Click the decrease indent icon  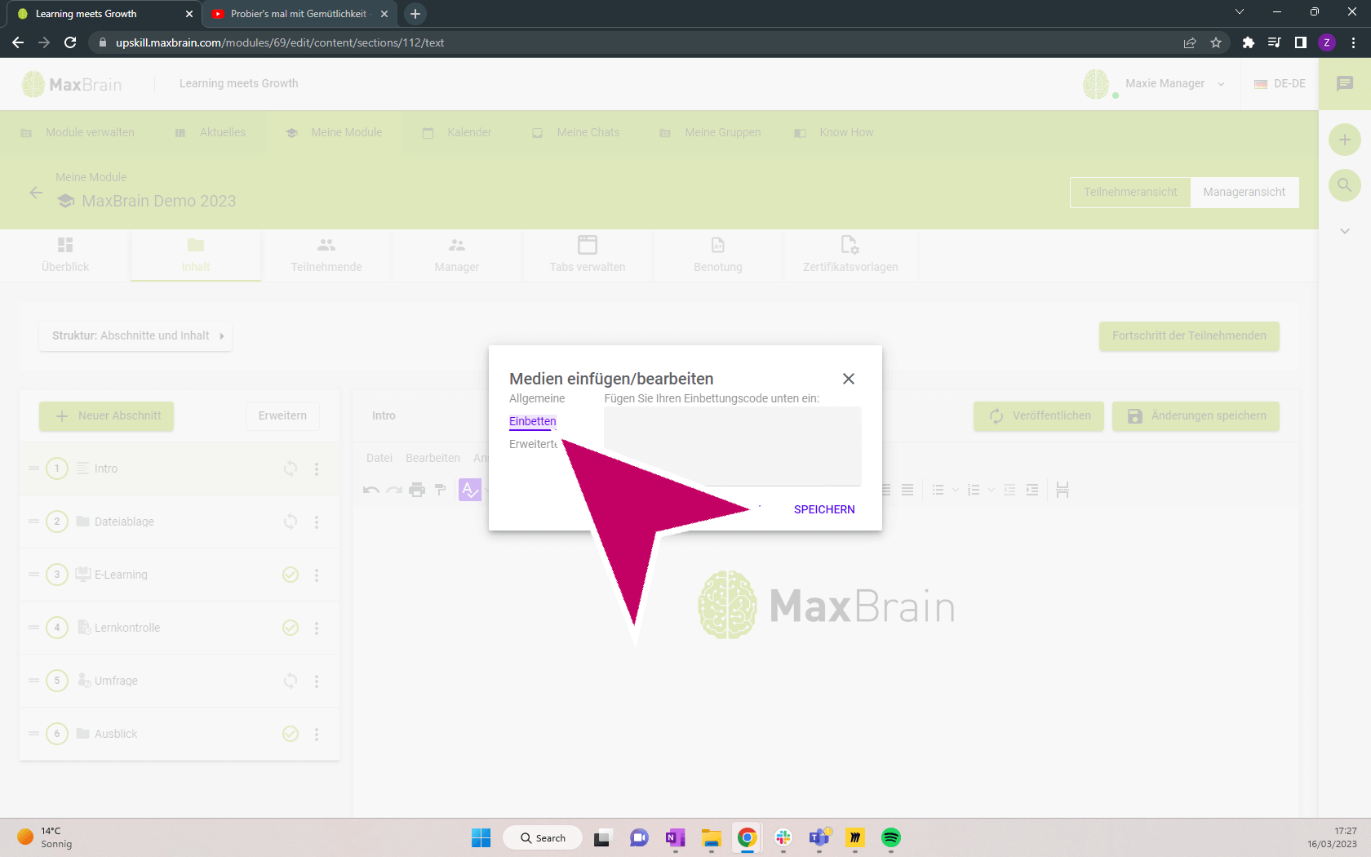tap(1009, 490)
